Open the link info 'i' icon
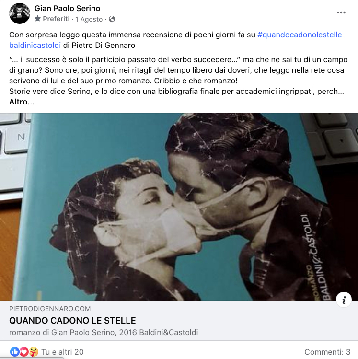This screenshot has height=359, width=358. point(344,300)
